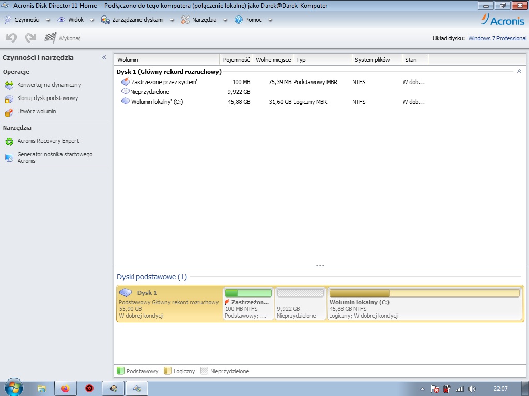Collapse the Dysk 1 volume group
This screenshot has height=396, width=529.
pos(519,71)
